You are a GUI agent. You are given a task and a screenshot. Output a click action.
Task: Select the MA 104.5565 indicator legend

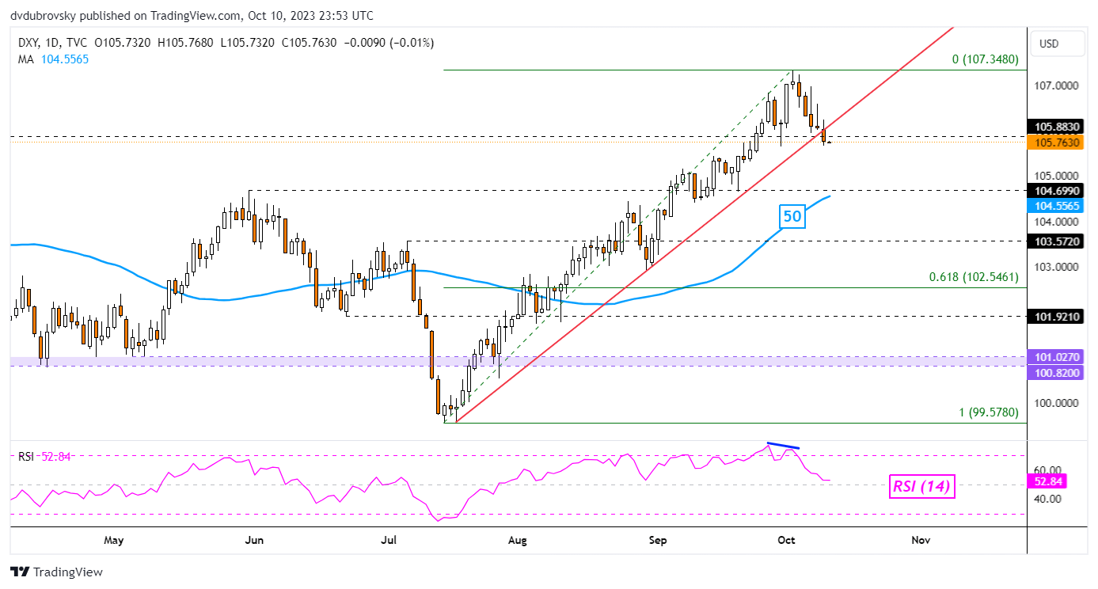tap(55, 59)
